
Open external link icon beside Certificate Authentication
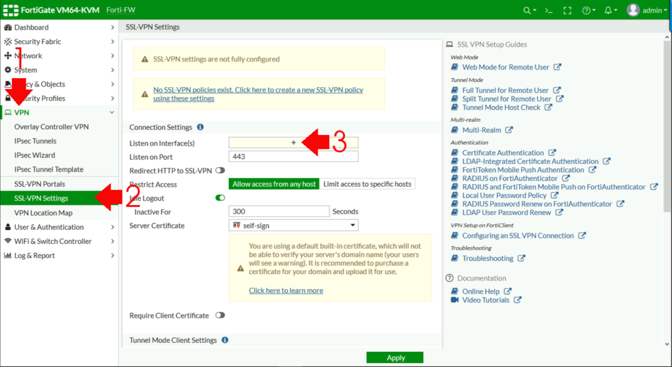click(x=552, y=152)
